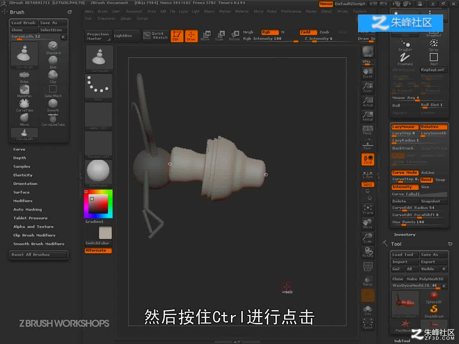Enable Zsub mode
The height and width of the screenshot is (344, 459).
pyautogui.click(x=324, y=32)
